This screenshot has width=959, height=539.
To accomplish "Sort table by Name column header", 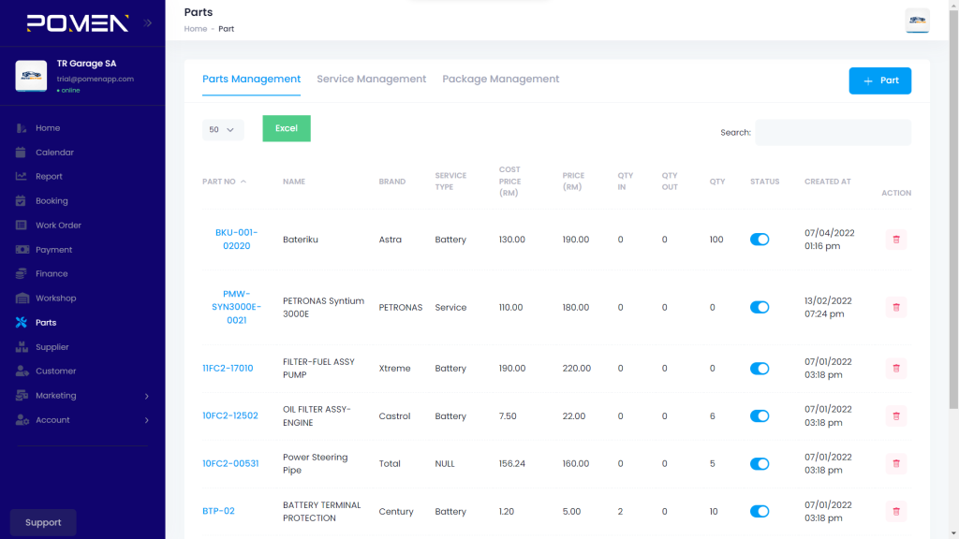I will coord(293,182).
